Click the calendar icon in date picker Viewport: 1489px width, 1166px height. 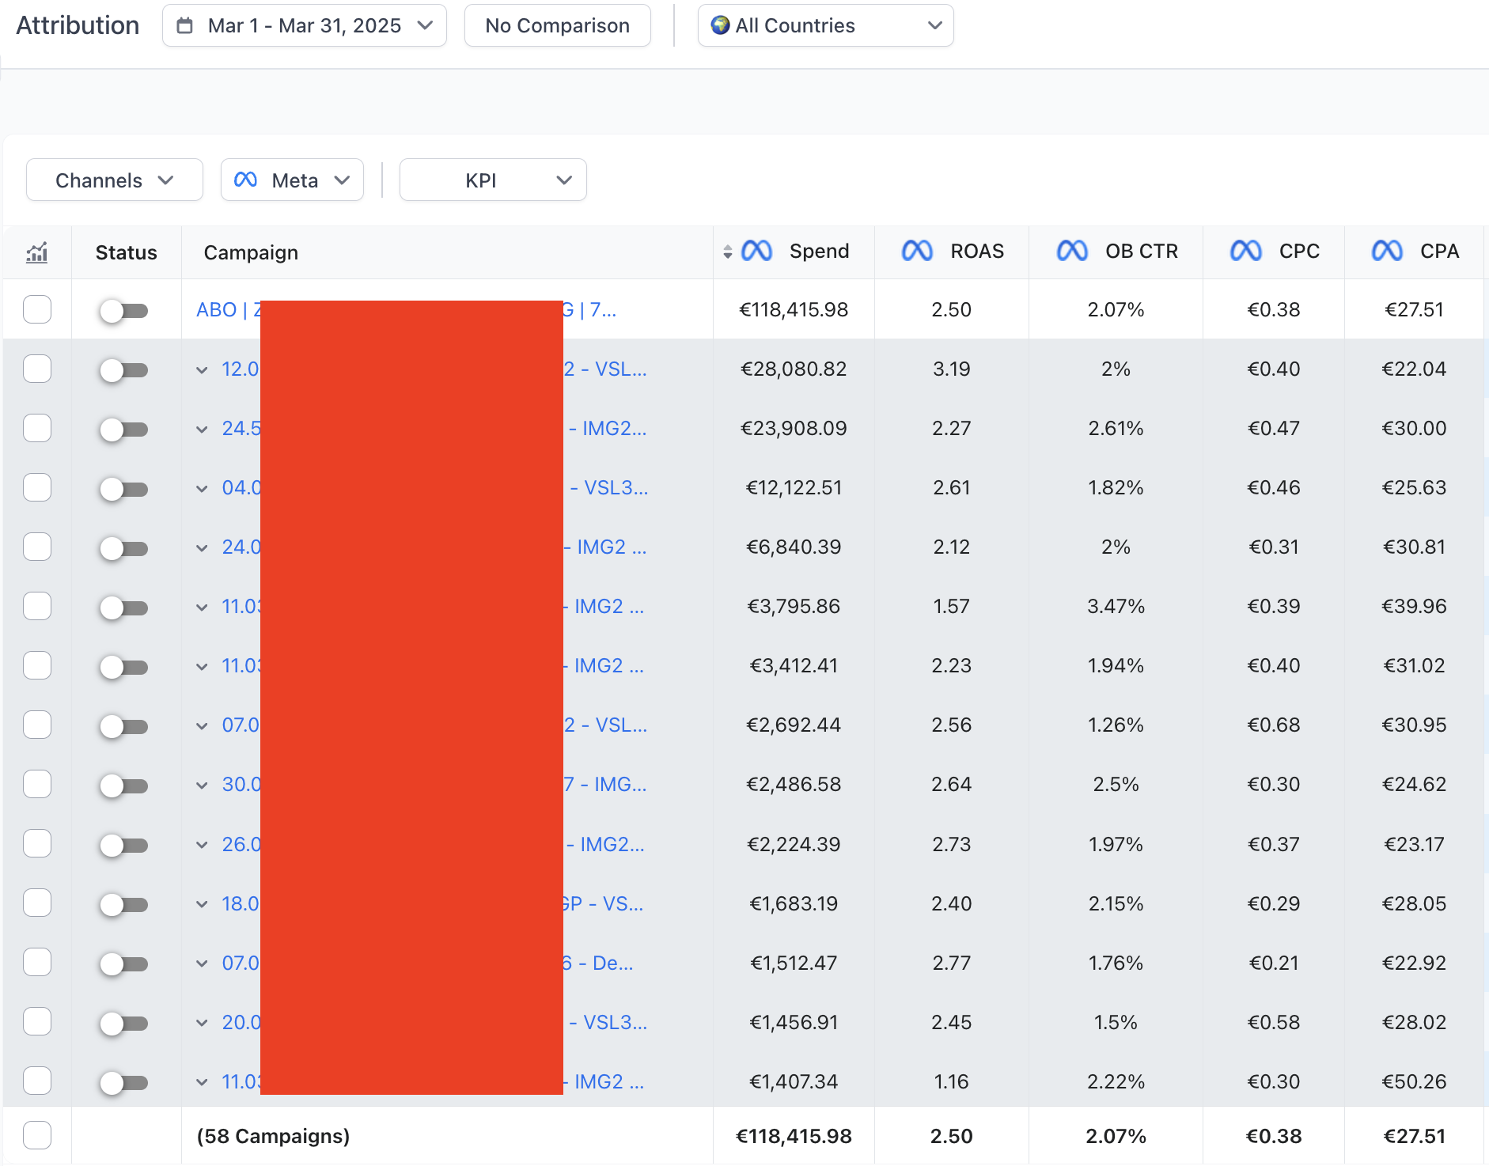click(x=184, y=25)
